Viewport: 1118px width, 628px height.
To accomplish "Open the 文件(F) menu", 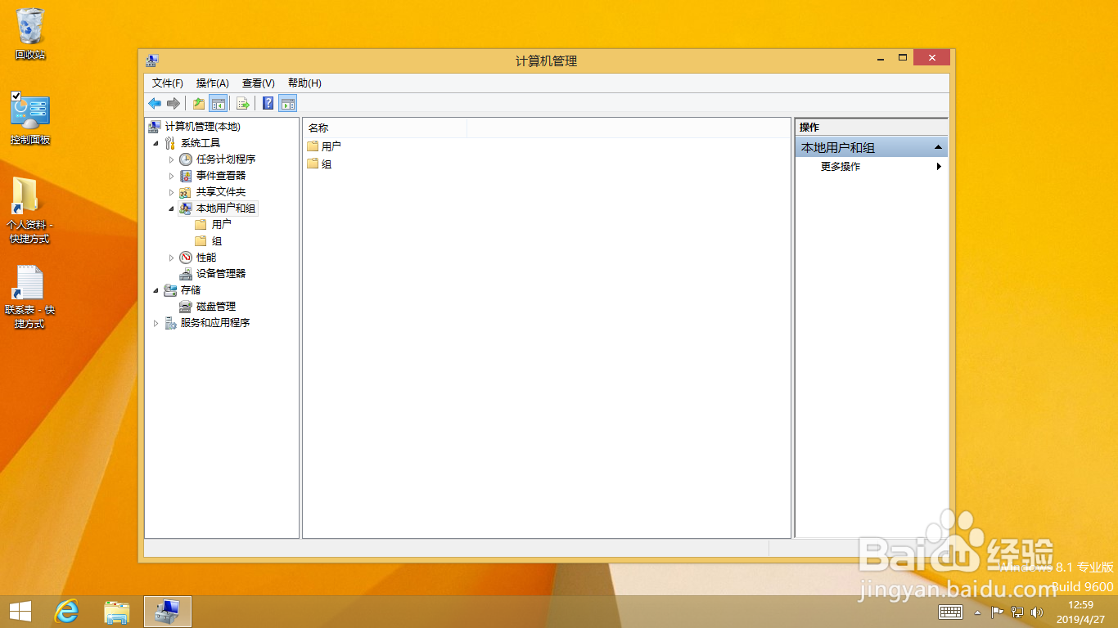I will (168, 83).
